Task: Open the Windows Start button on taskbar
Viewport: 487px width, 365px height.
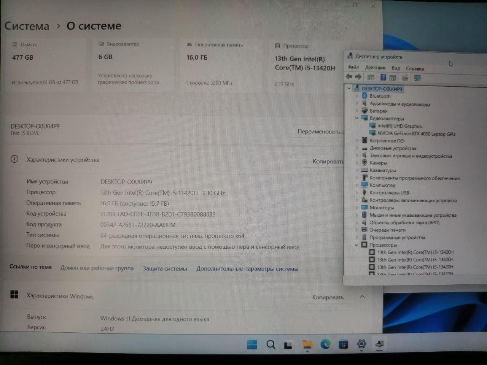Action: pos(252,344)
